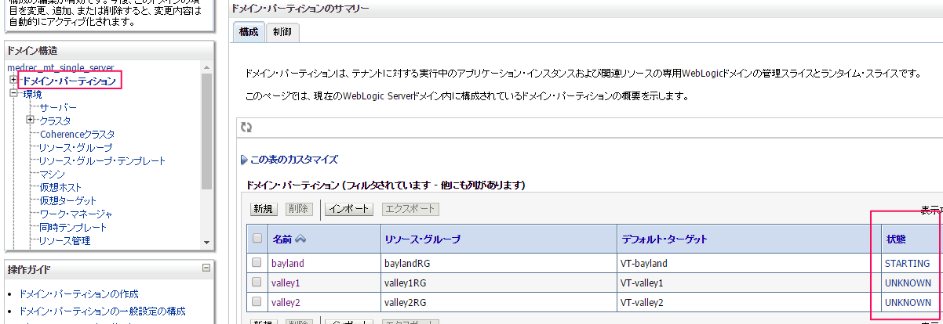Click the valley2RG resource group cell
The height and width of the screenshot is (324, 943).
(x=405, y=302)
